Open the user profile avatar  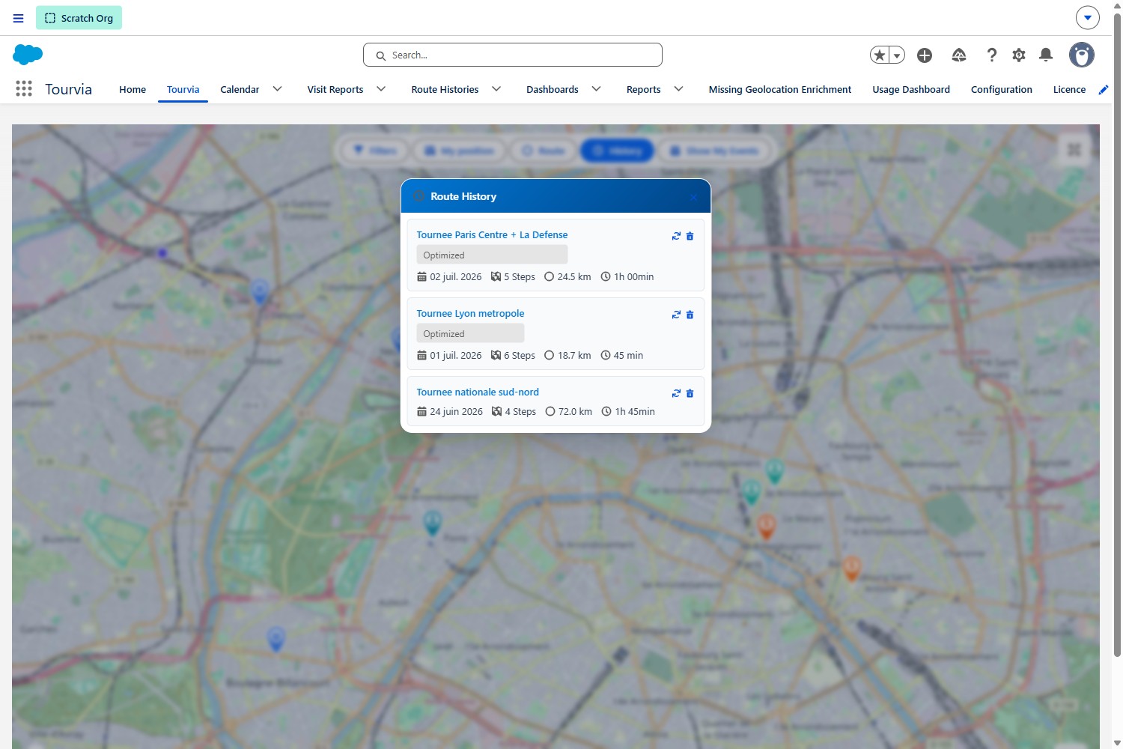pyautogui.click(x=1081, y=55)
